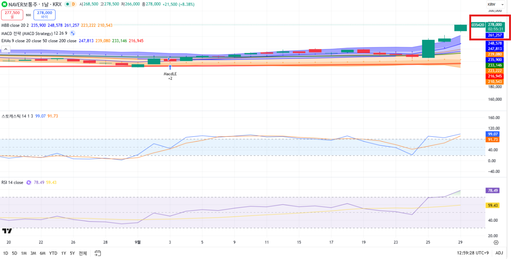This screenshot has height=259, width=511.
Task: Click the 035420 ticker price label
Action: pos(478,25)
